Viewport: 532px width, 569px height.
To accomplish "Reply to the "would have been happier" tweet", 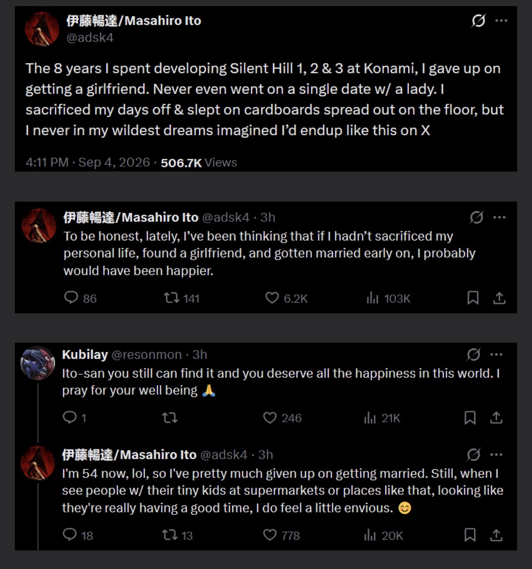I will (x=71, y=298).
